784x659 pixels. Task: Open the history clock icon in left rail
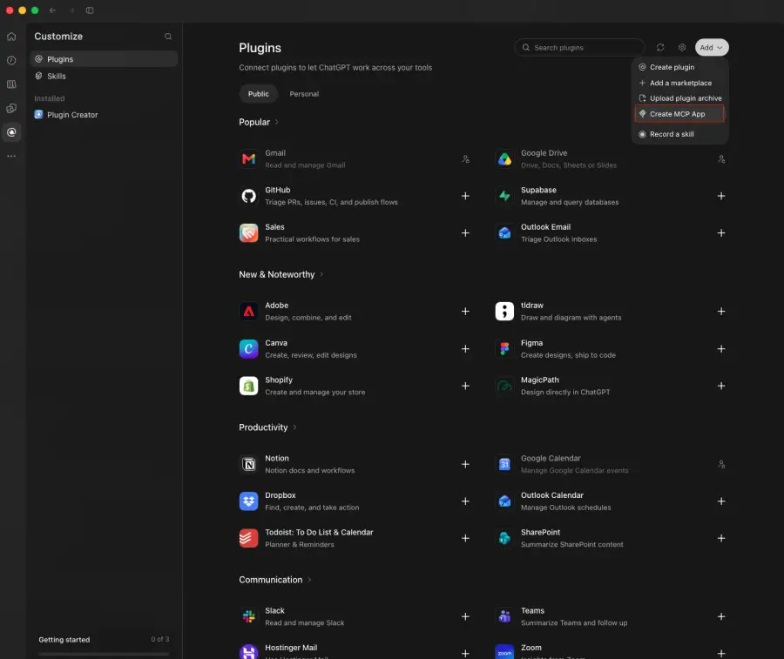(11, 60)
